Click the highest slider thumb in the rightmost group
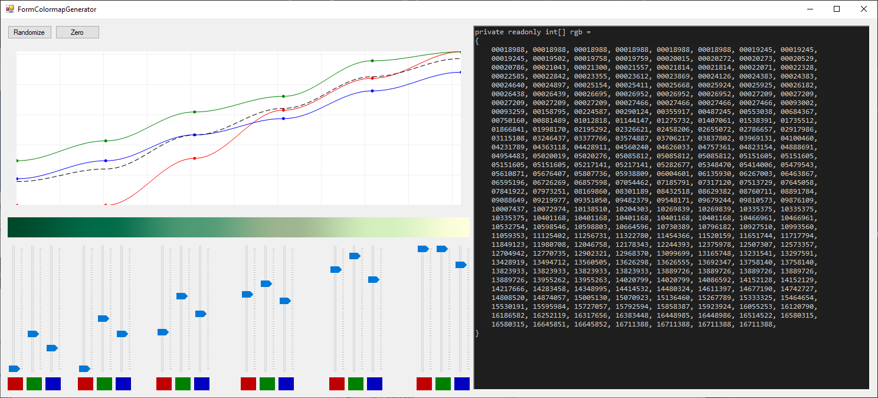This screenshot has width=878, height=398. coord(423,249)
